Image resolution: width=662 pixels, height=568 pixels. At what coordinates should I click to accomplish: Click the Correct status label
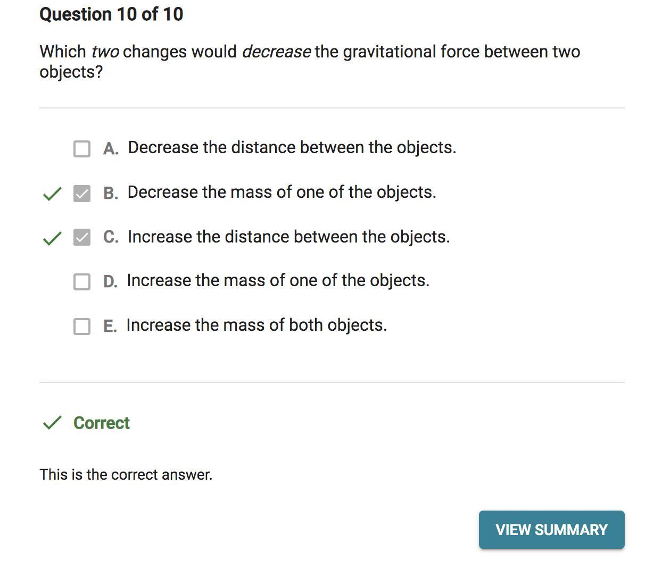(x=101, y=424)
